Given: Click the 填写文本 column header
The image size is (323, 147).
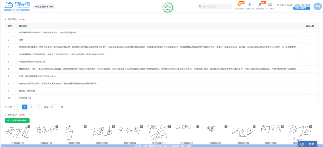Looking at the screenshot, I should [23, 26].
